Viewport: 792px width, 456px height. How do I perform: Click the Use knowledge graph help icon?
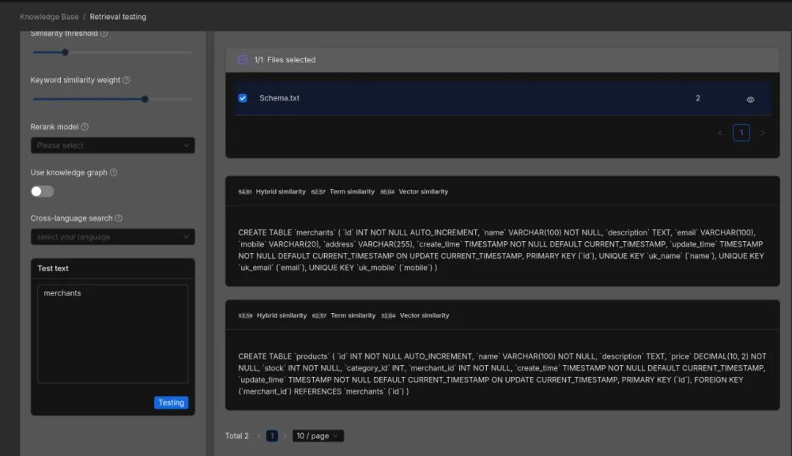(114, 172)
